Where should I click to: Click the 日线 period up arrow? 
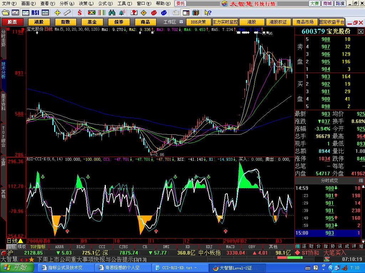[21, 241]
